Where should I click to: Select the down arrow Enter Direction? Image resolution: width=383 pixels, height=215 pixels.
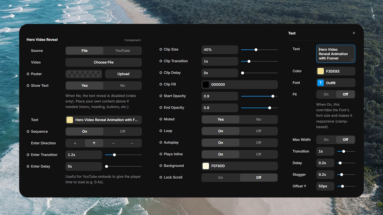pos(75,143)
